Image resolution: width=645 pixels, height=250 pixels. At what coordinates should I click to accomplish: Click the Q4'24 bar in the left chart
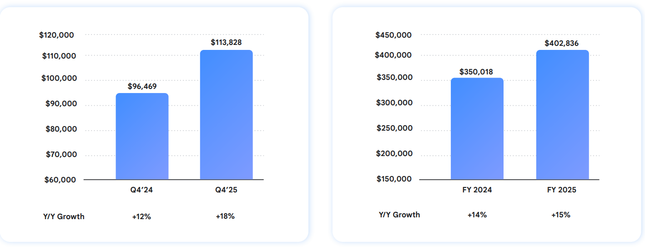tap(142, 136)
